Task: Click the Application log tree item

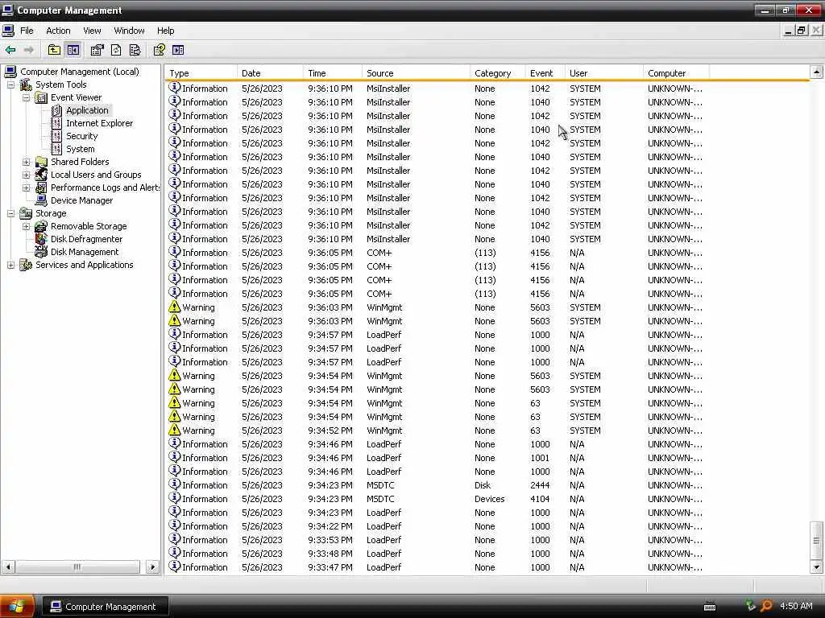Action: coord(87,110)
